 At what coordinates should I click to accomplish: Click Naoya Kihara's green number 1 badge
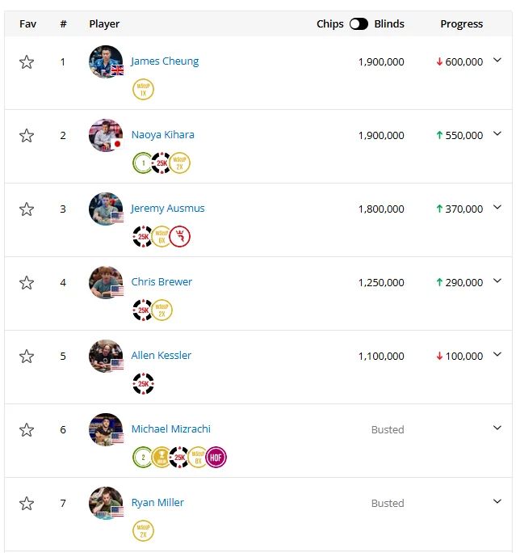143,163
